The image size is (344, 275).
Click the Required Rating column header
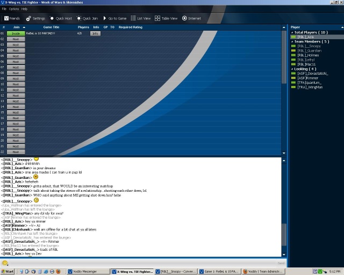tap(131, 27)
